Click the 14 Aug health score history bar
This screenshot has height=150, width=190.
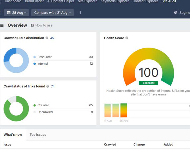(107, 111)
